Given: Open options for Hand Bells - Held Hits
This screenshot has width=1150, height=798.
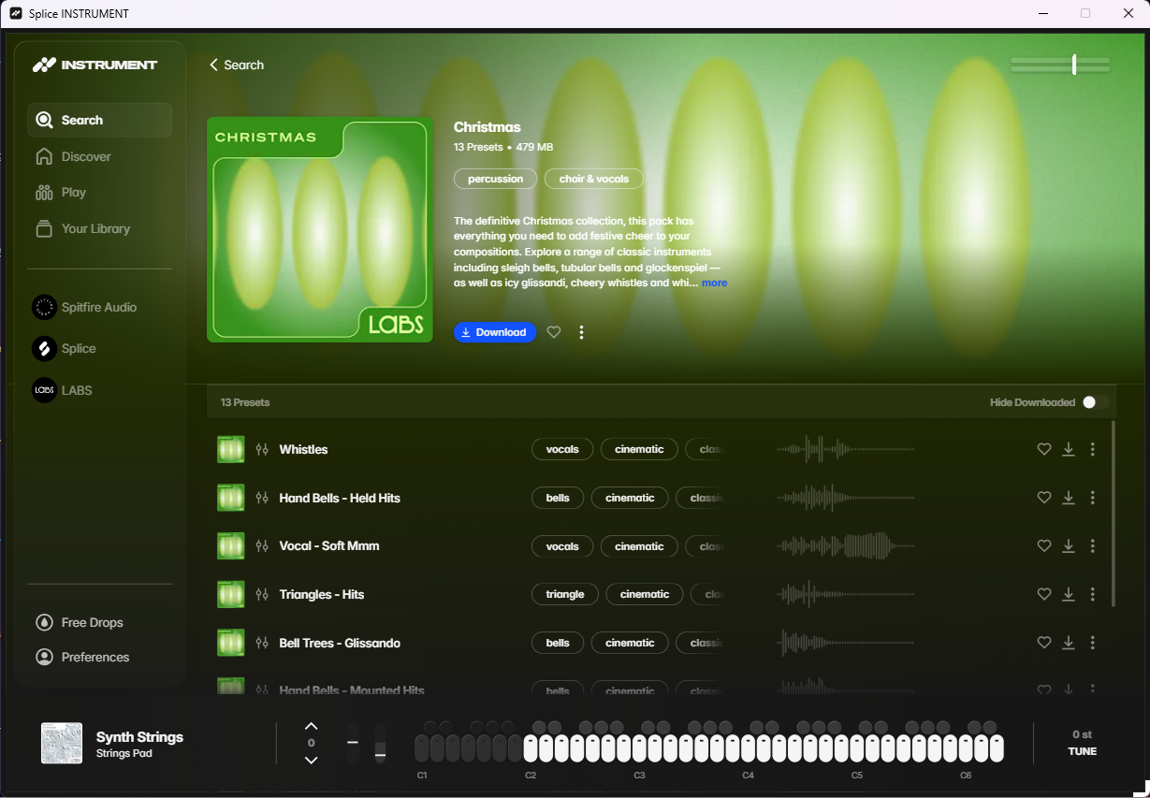Looking at the screenshot, I should [1092, 498].
